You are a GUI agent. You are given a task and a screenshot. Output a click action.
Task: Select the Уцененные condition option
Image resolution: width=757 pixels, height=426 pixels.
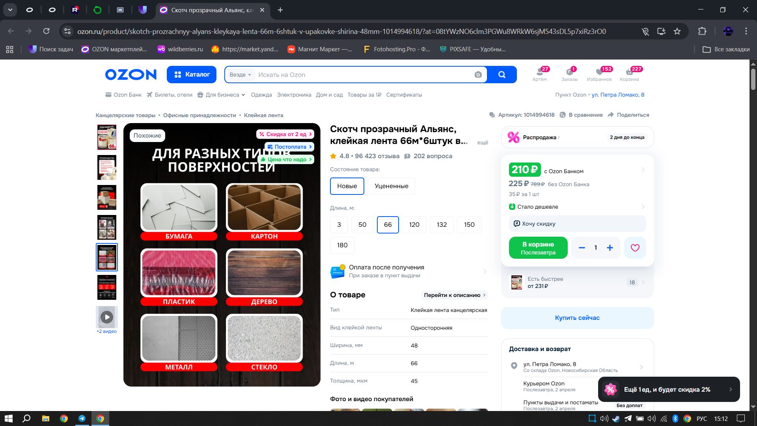tap(391, 186)
